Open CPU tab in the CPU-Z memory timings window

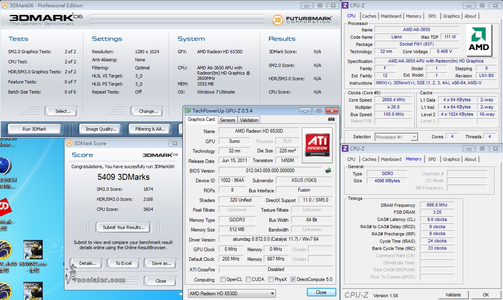coord(351,159)
